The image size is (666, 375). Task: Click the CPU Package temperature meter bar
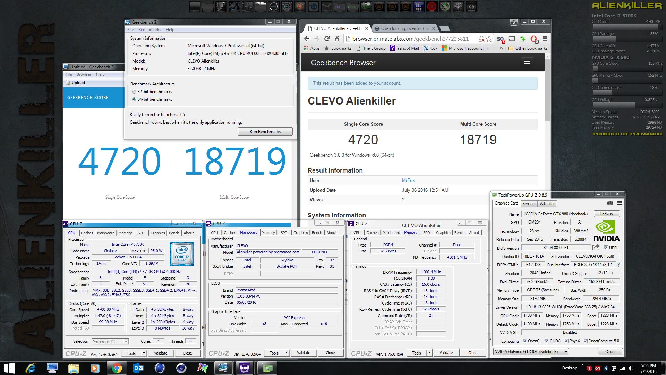coord(627,39)
